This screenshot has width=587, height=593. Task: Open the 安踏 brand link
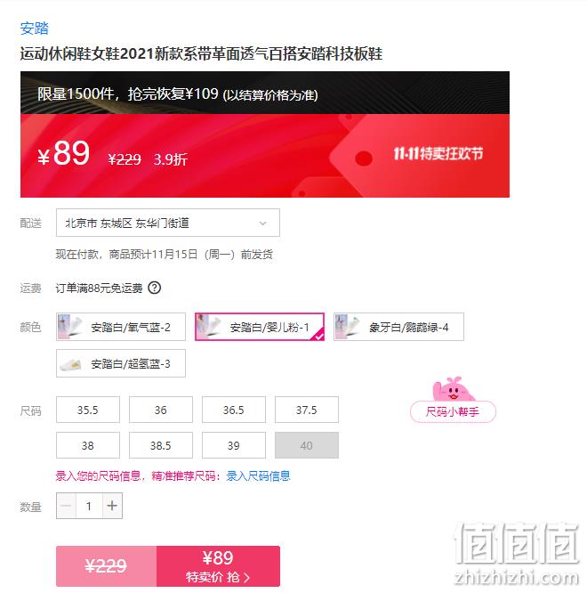coord(34,28)
